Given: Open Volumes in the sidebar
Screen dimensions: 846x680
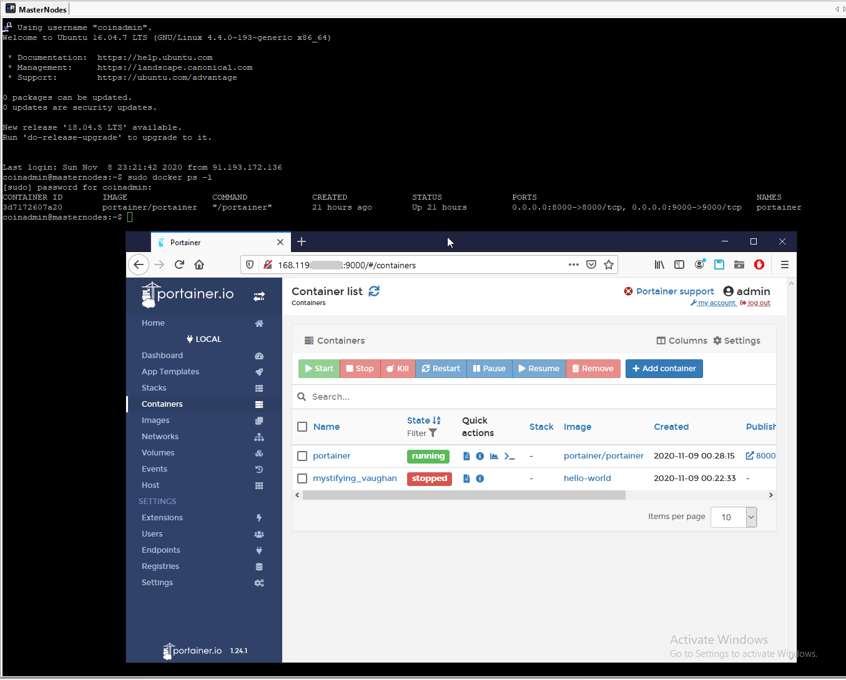Looking at the screenshot, I should tap(204, 453).
